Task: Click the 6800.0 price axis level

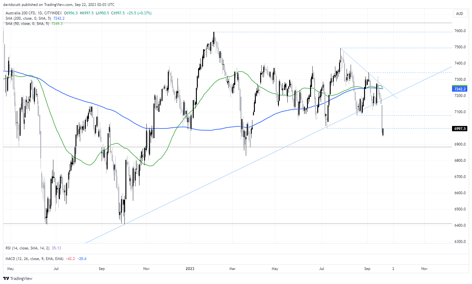Action: tap(460, 161)
